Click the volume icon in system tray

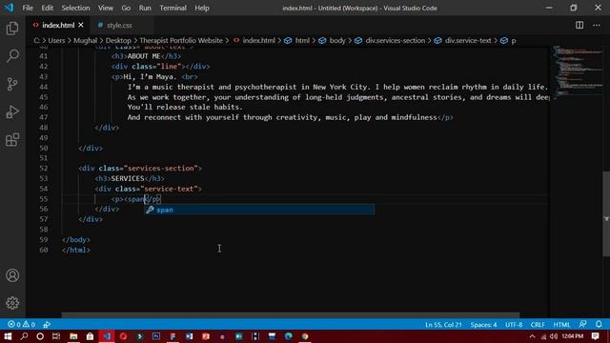(554, 336)
